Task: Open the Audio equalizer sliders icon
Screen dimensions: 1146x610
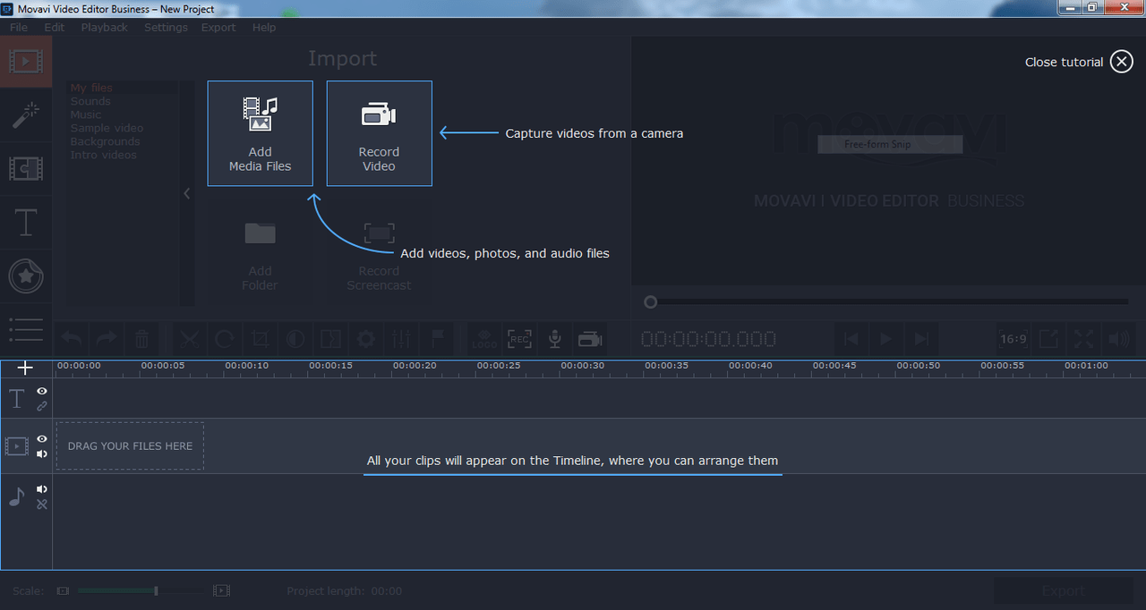Action: point(401,339)
